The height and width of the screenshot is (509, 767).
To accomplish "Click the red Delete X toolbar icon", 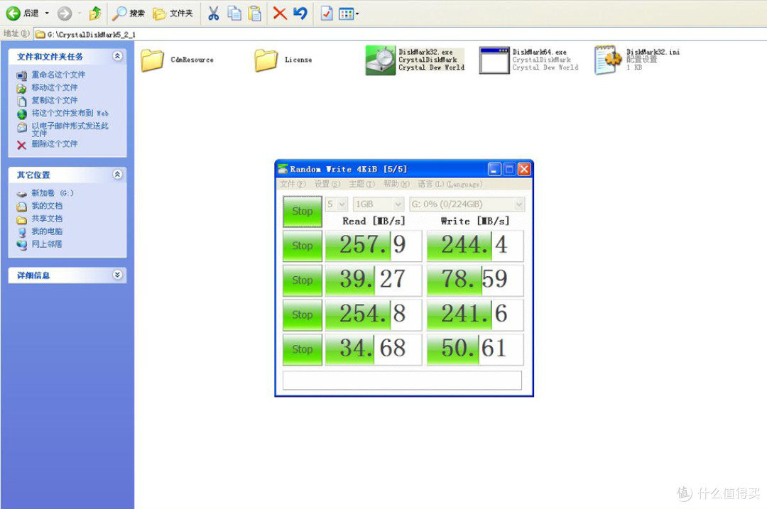I will pyautogui.click(x=280, y=13).
